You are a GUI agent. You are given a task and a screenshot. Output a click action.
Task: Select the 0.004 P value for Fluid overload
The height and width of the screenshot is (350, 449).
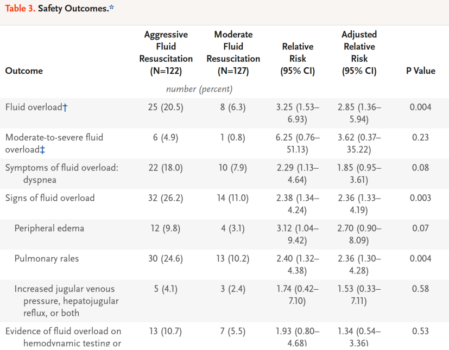point(420,107)
